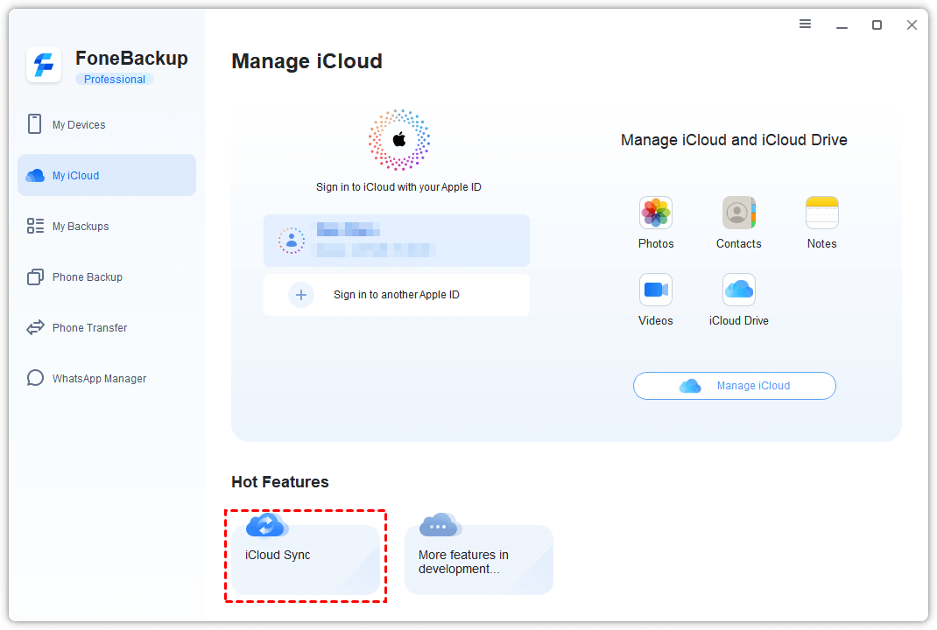The height and width of the screenshot is (630, 937).
Task: Select the signed-in Apple ID account
Action: (x=397, y=241)
